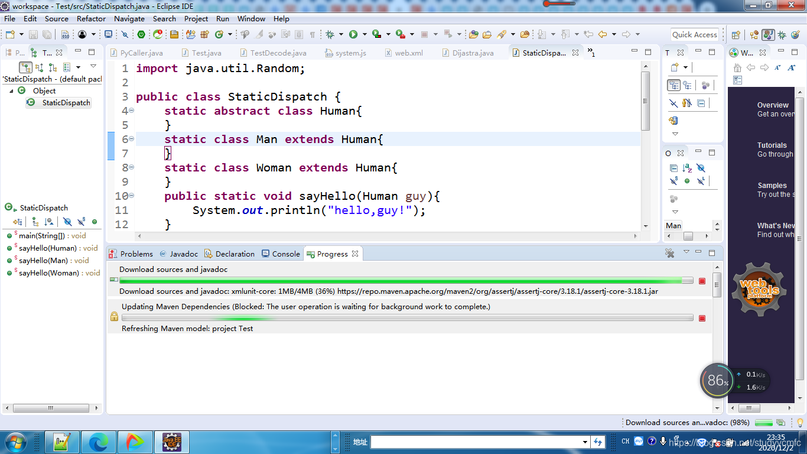Collapse the code fold at line 4
This screenshot has height=454, width=807.
click(132, 111)
